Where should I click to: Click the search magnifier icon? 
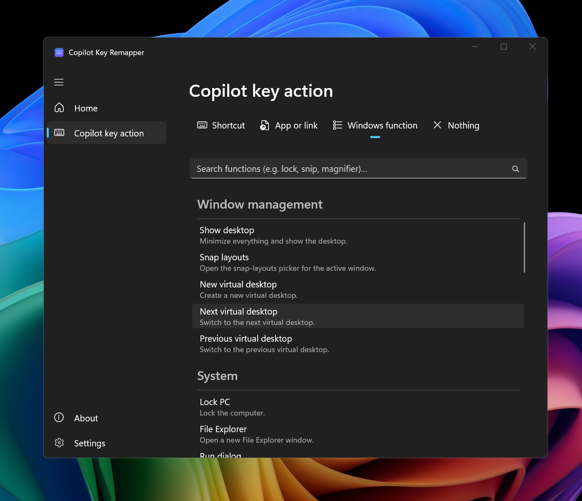click(x=516, y=169)
